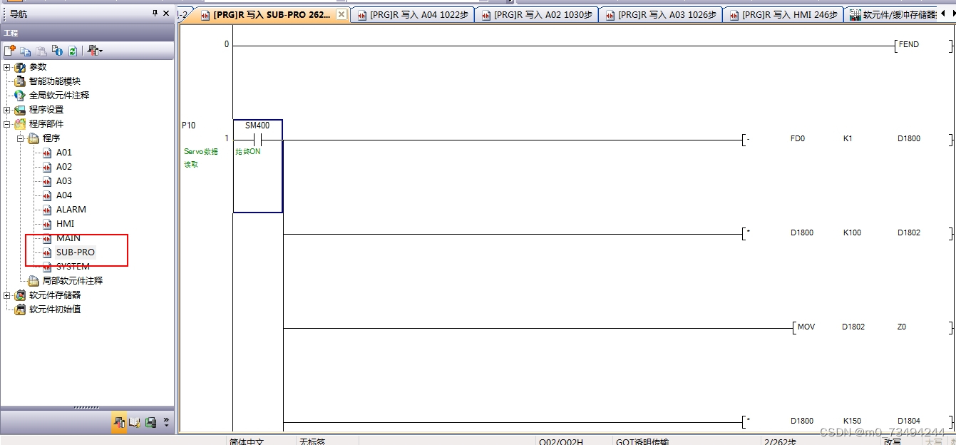The height and width of the screenshot is (445, 956).
Task: Open the view filter dropdown in navigation toolbar
Action: (x=95, y=51)
